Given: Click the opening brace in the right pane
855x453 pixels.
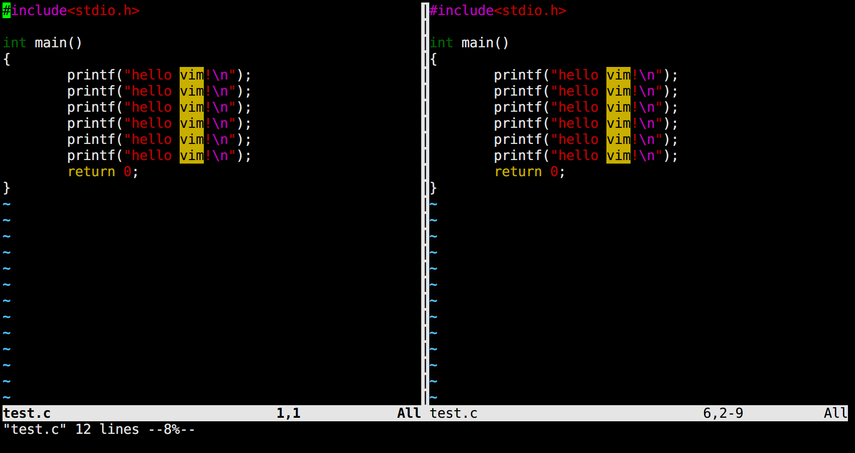Looking at the screenshot, I should (x=433, y=59).
